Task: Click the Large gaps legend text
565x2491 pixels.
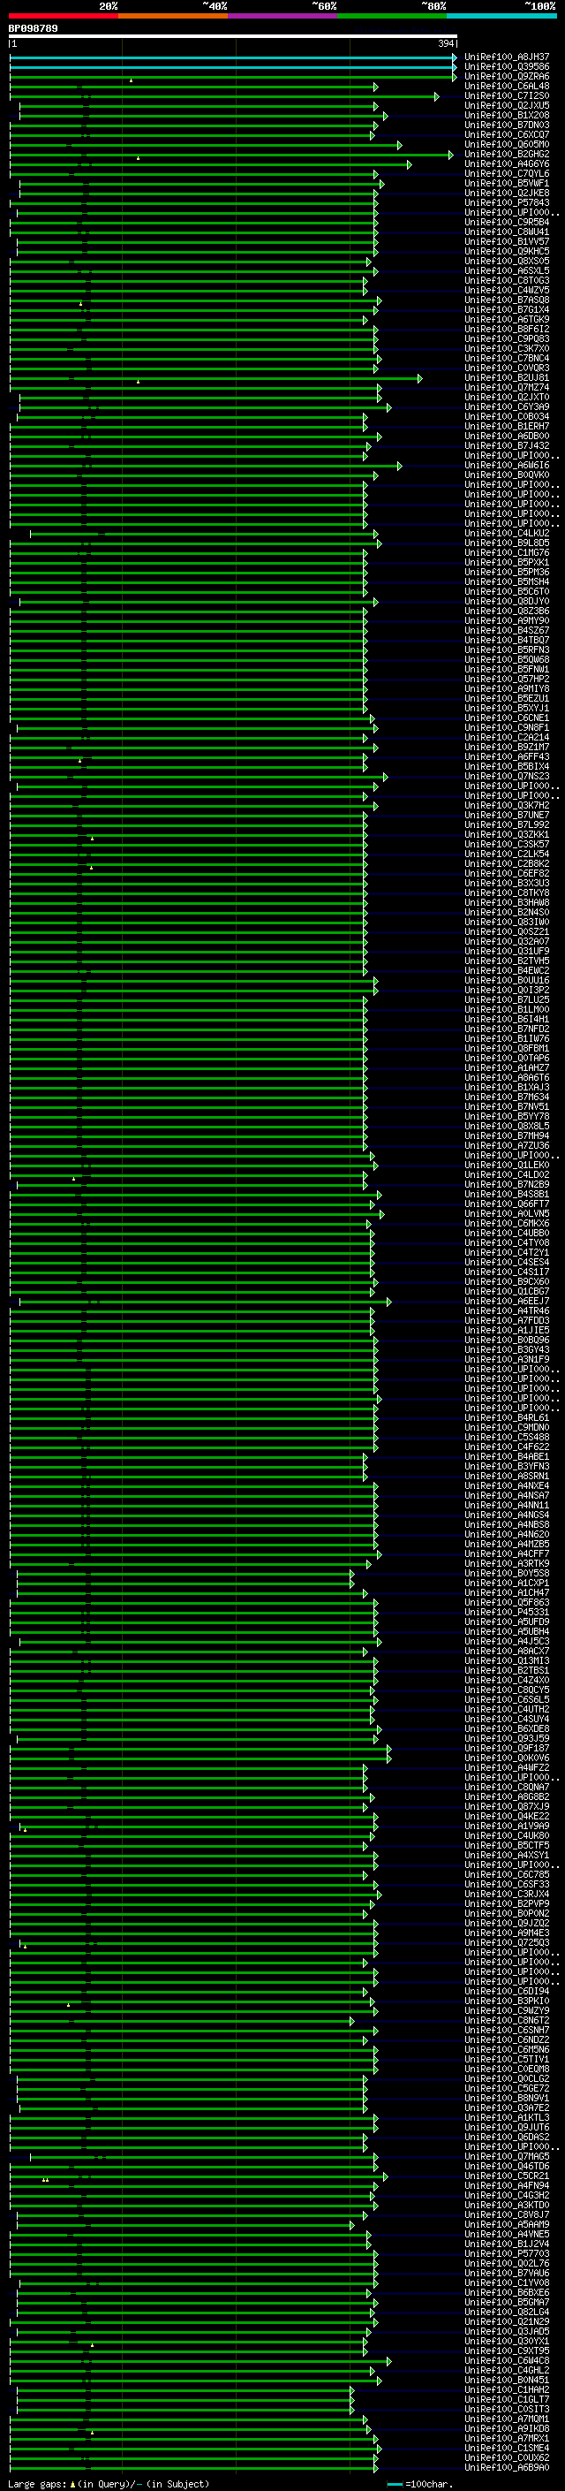Action: click(x=109, y=2485)
